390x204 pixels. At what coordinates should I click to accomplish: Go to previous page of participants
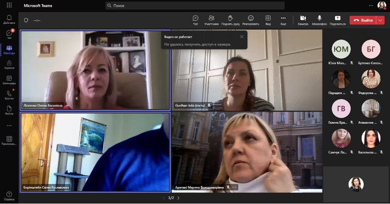163,198
